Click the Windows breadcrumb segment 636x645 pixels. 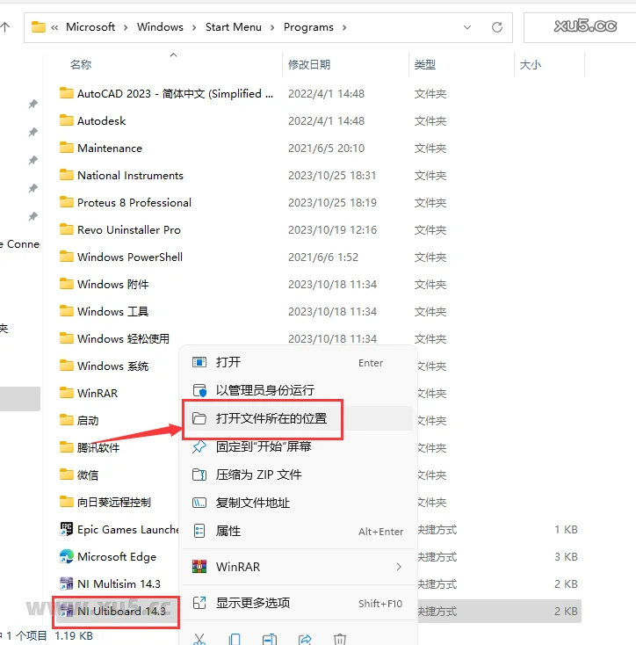click(x=161, y=27)
